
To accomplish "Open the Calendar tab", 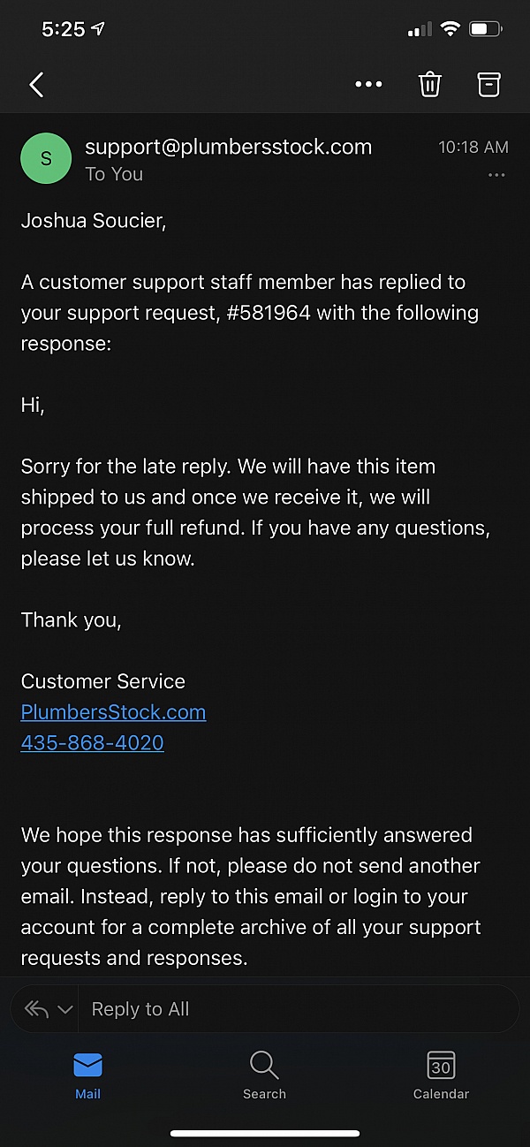I will click(x=441, y=1075).
